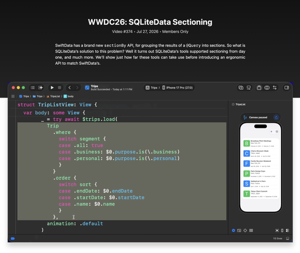Click the Stop button in Xcode toolbar
The image size is (300, 253).
[x=60, y=88]
